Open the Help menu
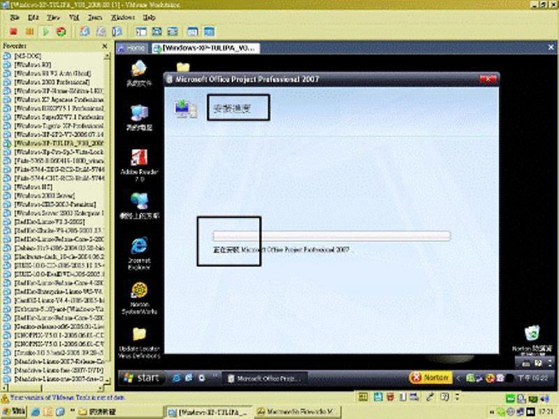This screenshot has width=559, height=419. 149,17
